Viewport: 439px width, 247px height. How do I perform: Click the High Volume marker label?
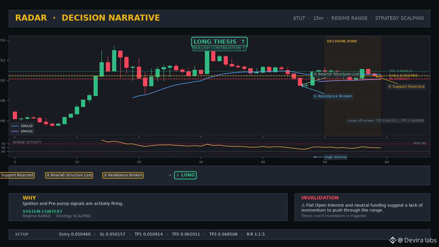[x=336, y=157]
